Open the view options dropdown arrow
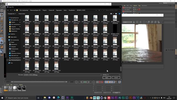Screen dimensions: 177x100 (113, 14)
